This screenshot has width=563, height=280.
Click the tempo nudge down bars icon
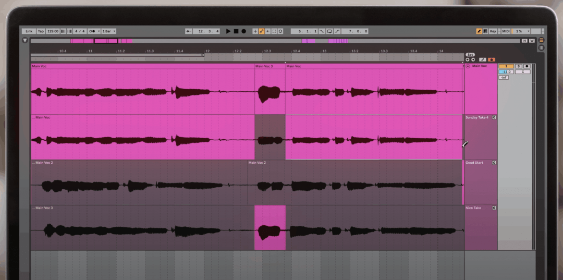pos(63,31)
